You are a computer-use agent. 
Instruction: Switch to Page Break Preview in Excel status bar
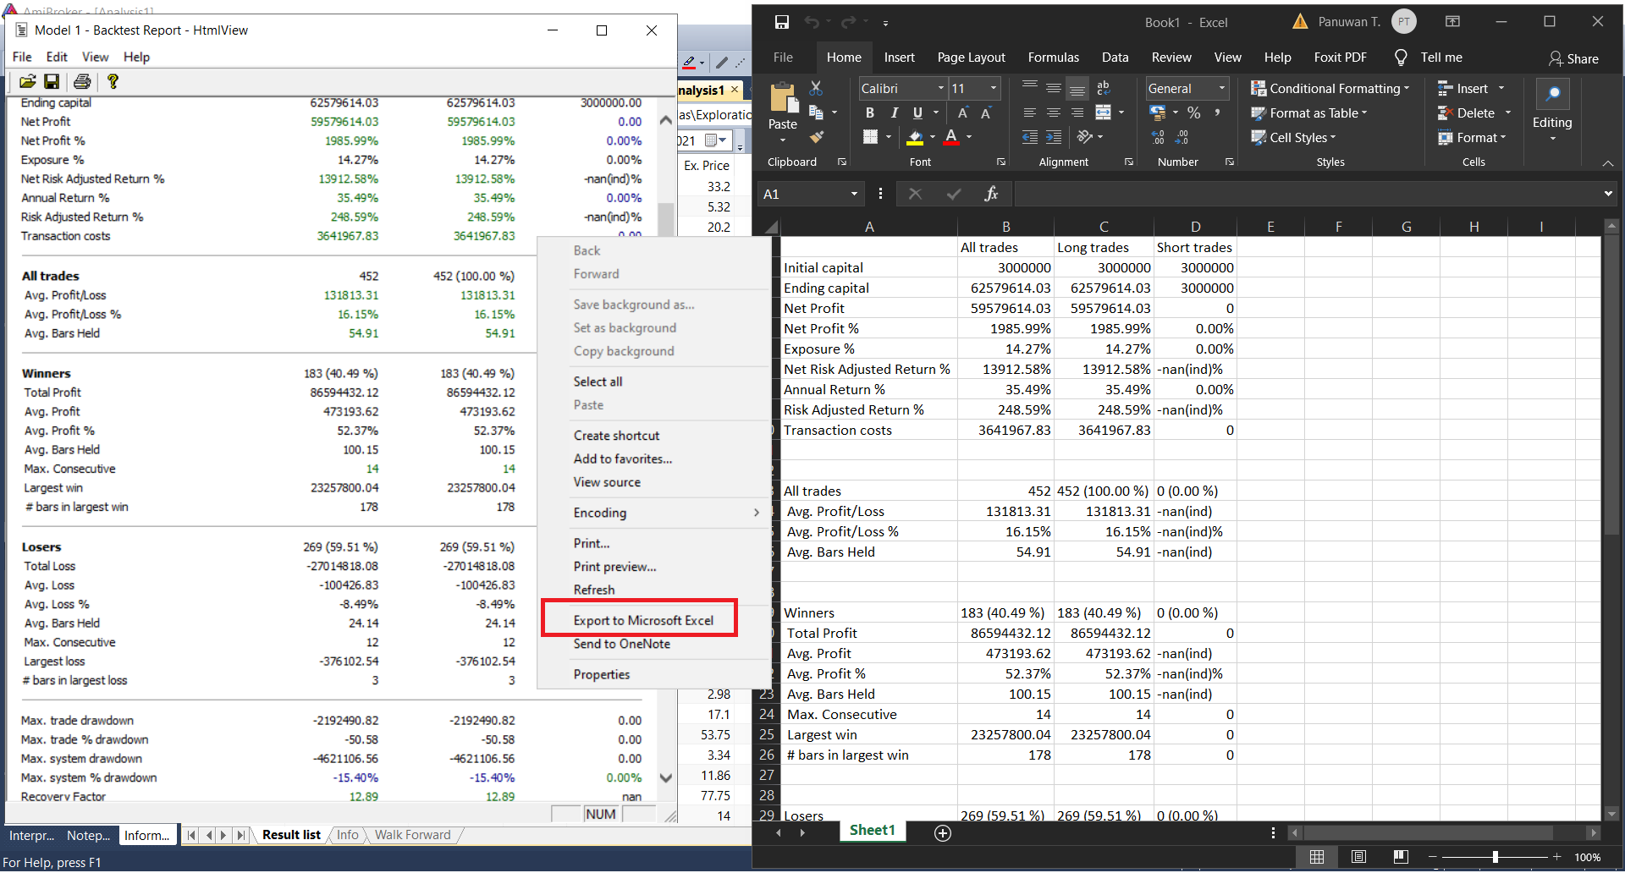coord(1401,857)
